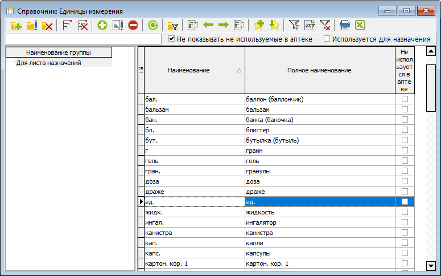Sort by 'Наименование' column header

click(x=188, y=70)
